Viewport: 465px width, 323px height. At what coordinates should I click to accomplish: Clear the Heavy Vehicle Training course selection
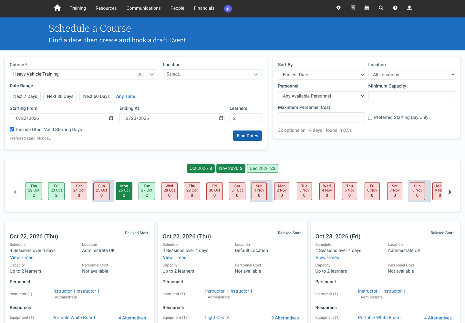click(140, 74)
